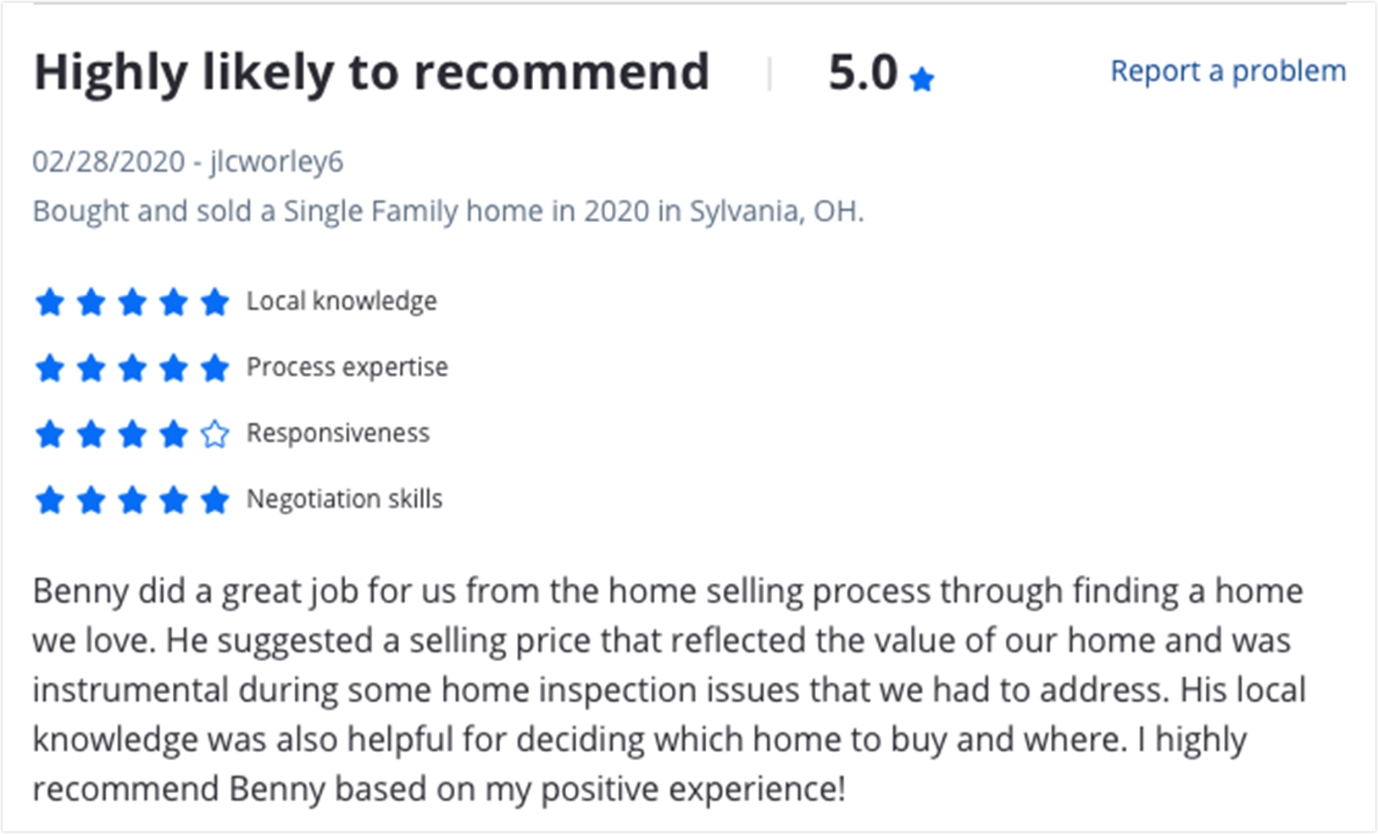Image resolution: width=1378 pixels, height=834 pixels.
Task: Click the blue star beside 5.0 rating
Action: click(921, 80)
